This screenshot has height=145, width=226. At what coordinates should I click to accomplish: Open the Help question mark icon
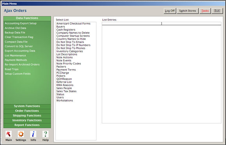click(x=45, y=134)
